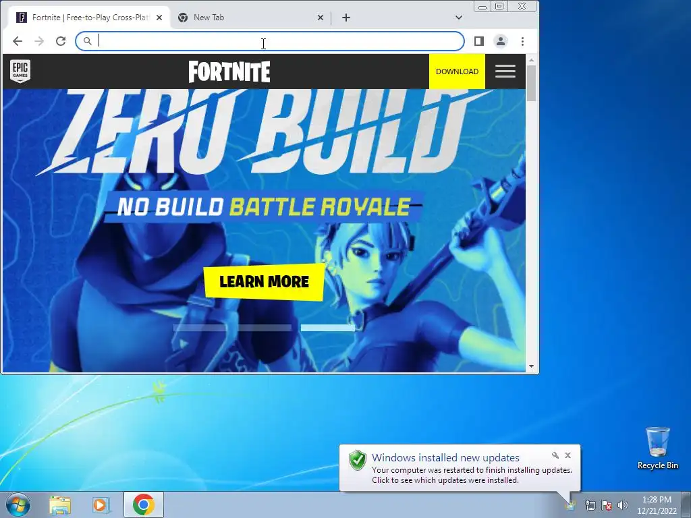Close the Windows update notification balloon
The height and width of the screenshot is (518, 691).
[x=568, y=455]
